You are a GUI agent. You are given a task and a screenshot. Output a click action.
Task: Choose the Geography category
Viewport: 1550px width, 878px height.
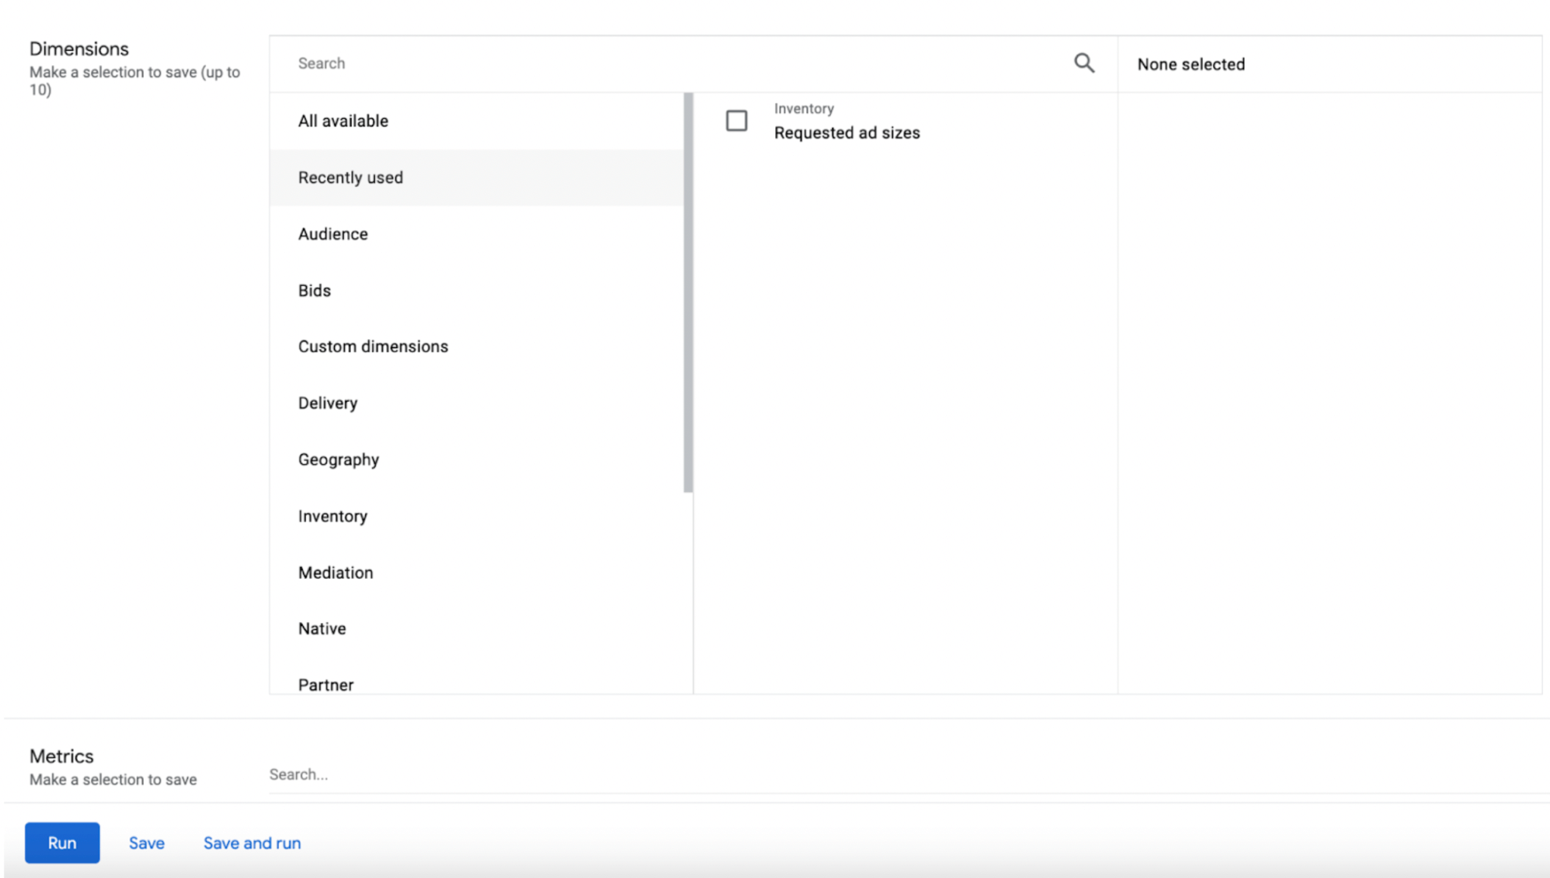click(338, 460)
